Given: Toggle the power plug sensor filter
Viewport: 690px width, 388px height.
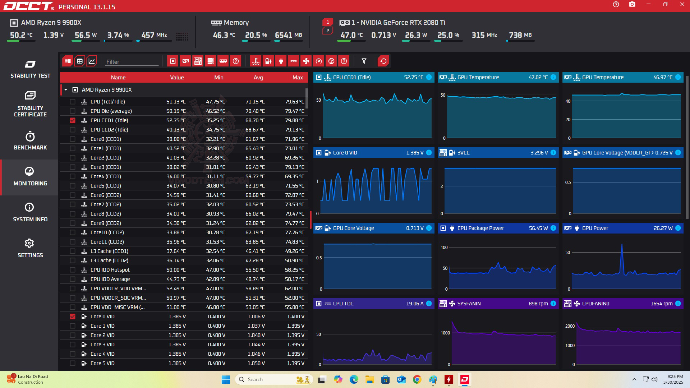Looking at the screenshot, I should (281, 61).
